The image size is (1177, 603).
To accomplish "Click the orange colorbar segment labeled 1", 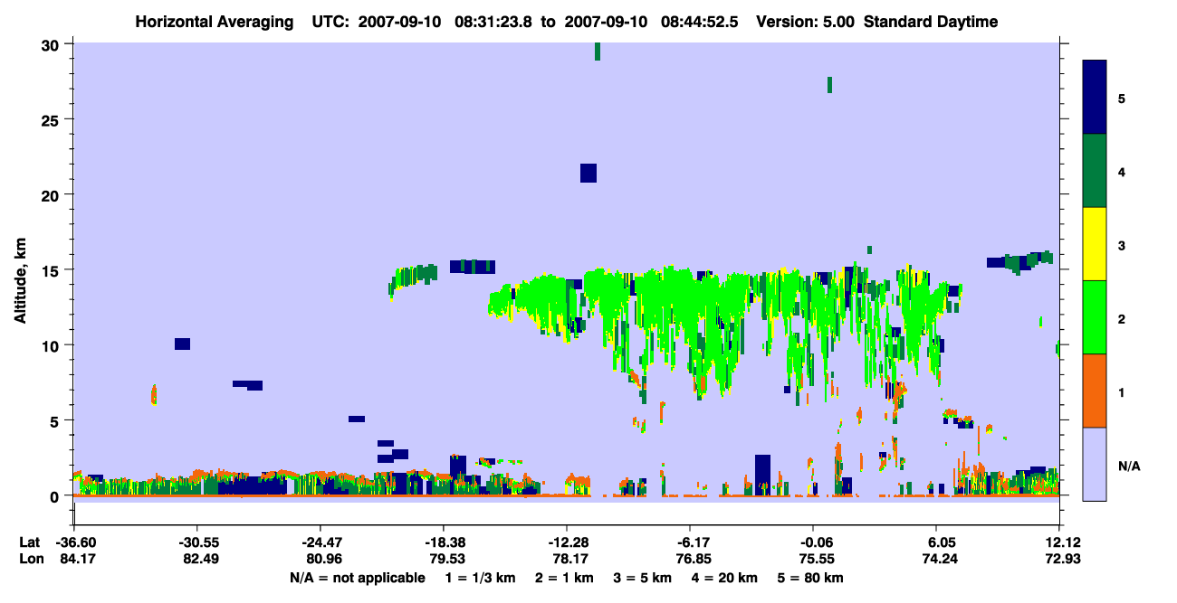I will 1095,391.
